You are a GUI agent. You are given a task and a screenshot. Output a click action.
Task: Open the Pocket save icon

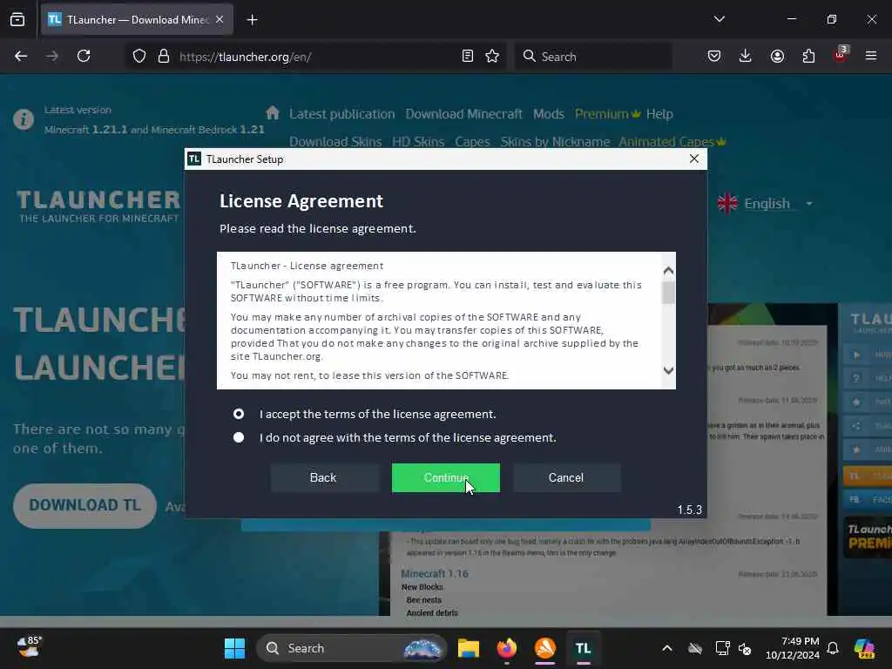click(x=714, y=56)
